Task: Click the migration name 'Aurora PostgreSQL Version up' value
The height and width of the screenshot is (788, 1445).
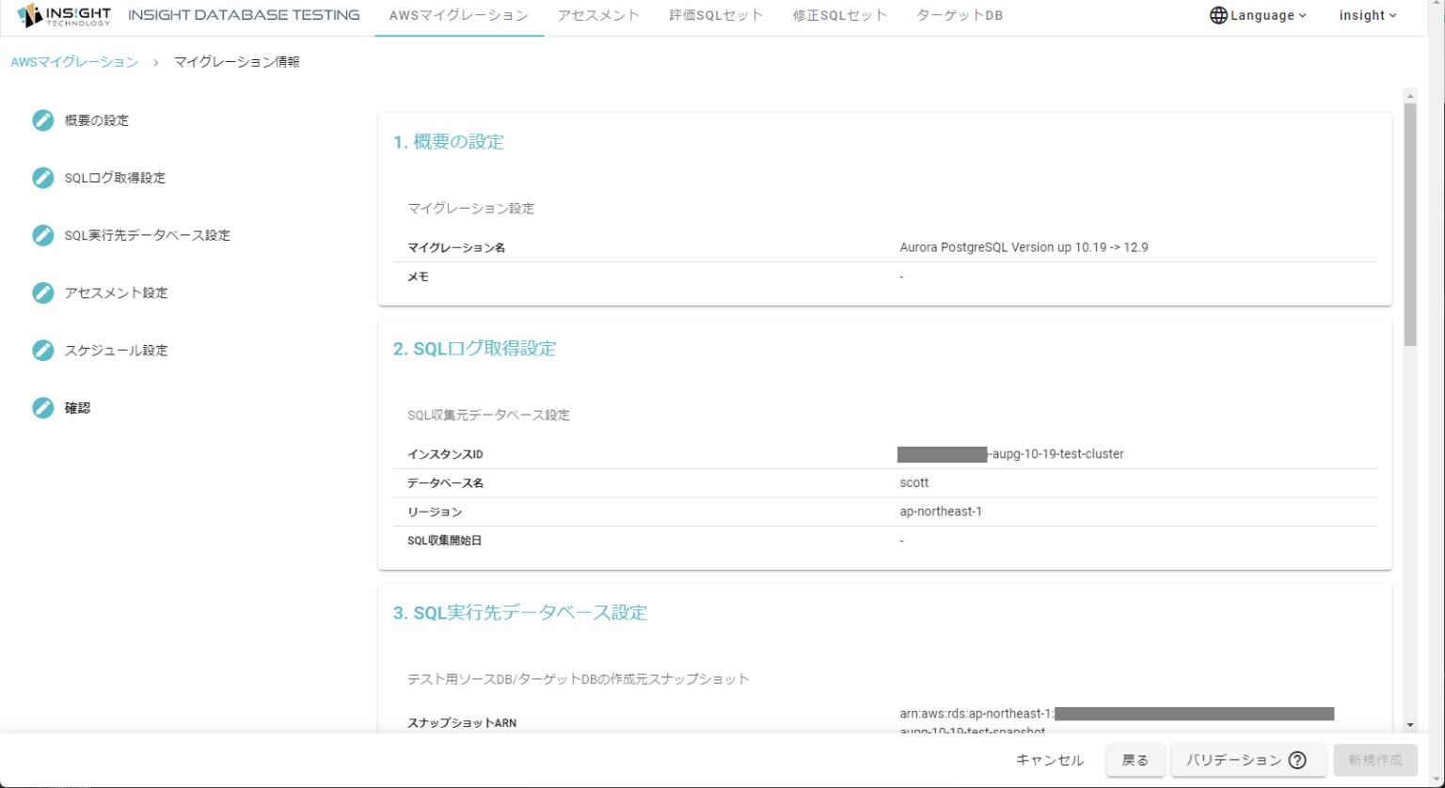Action: coord(1024,247)
